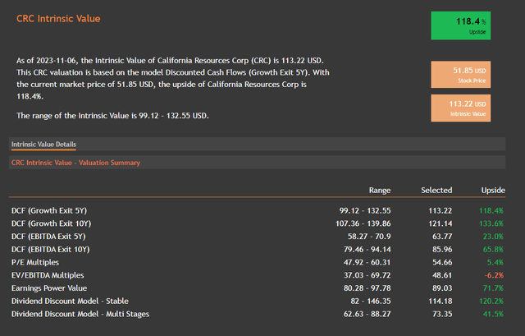Click the 65.8% upside value
Image resolution: width=525 pixels, height=336 pixels.
tap(493, 250)
